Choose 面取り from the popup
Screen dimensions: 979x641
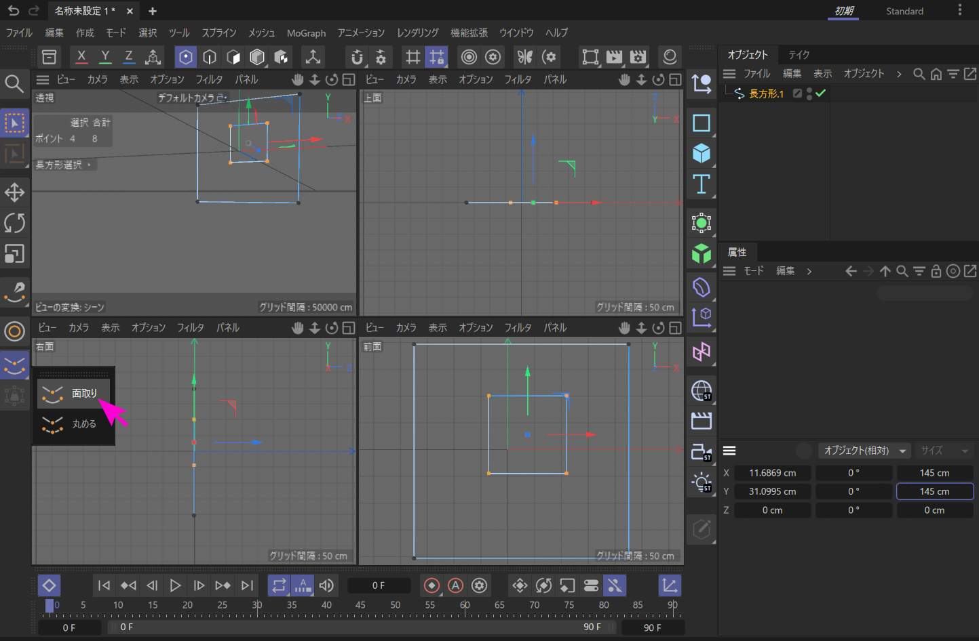[x=84, y=394]
